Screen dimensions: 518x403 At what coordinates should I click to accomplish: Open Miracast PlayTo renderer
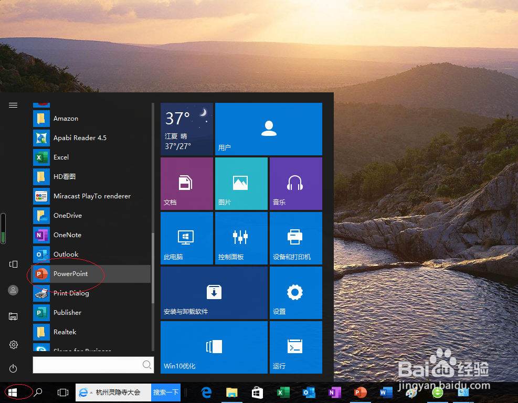click(91, 196)
